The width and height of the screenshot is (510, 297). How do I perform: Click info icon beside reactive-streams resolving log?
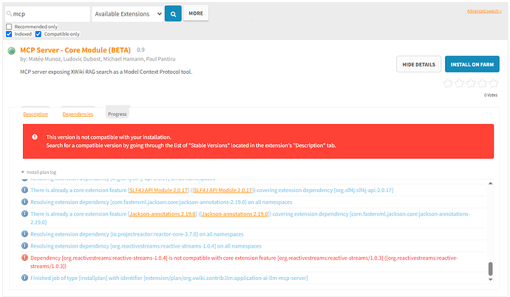point(24,246)
